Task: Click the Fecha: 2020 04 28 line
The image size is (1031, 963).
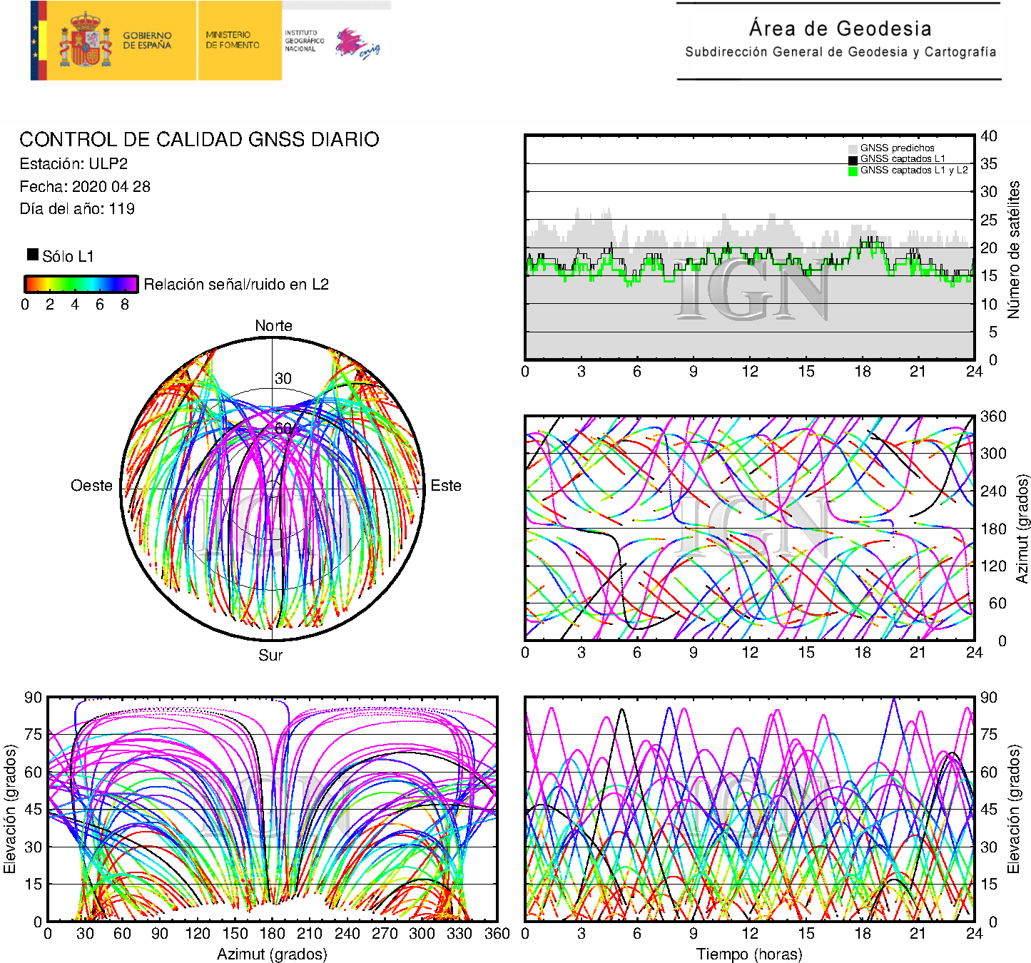Action: pos(85,187)
